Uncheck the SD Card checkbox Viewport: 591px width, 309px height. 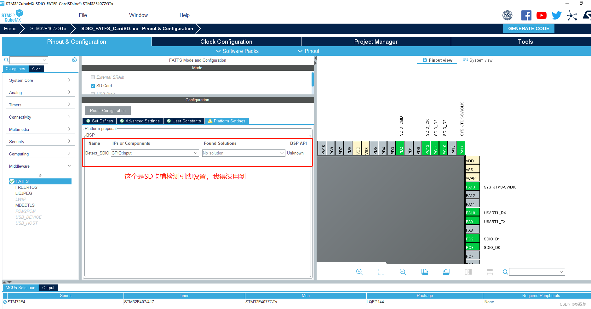coord(93,86)
